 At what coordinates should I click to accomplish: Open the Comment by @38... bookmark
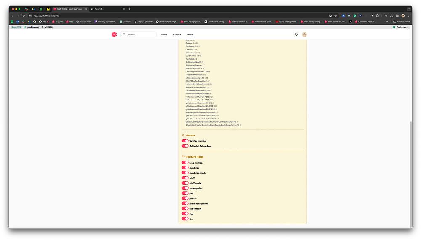click(x=365, y=21)
